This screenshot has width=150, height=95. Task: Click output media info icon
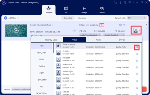click(x=120, y=25)
